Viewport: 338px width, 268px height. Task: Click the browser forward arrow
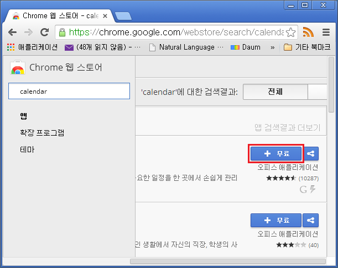[28, 33]
